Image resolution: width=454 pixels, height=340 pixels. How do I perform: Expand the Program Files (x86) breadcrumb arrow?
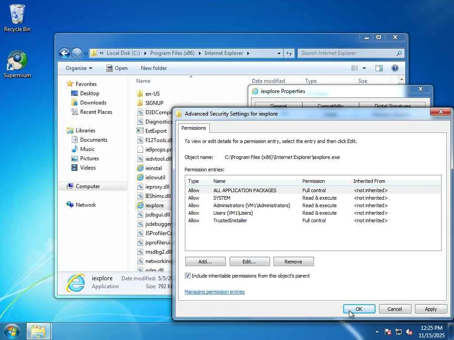[200, 53]
